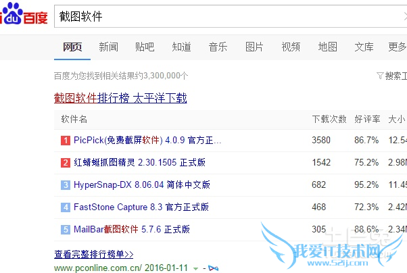Click the www.pconline.com.cn URL text
The width and height of the screenshot is (407, 273).
click(x=98, y=268)
